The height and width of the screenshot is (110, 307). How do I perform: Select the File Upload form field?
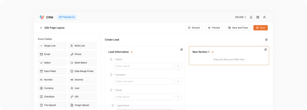tap(52, 105)
